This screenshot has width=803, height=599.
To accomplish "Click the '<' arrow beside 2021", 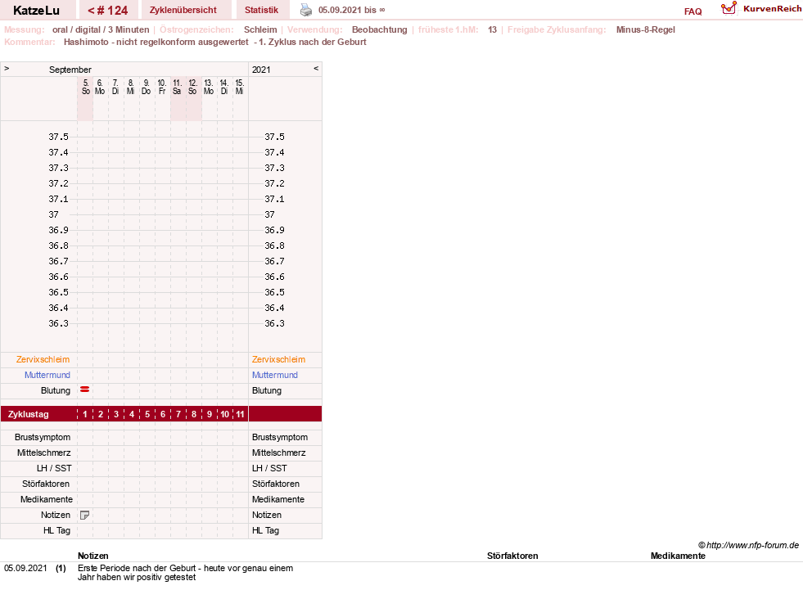I will (x=316, y=68).
